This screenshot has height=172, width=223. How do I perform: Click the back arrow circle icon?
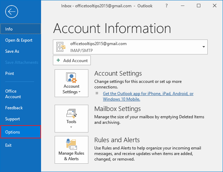tap(11, 12)
